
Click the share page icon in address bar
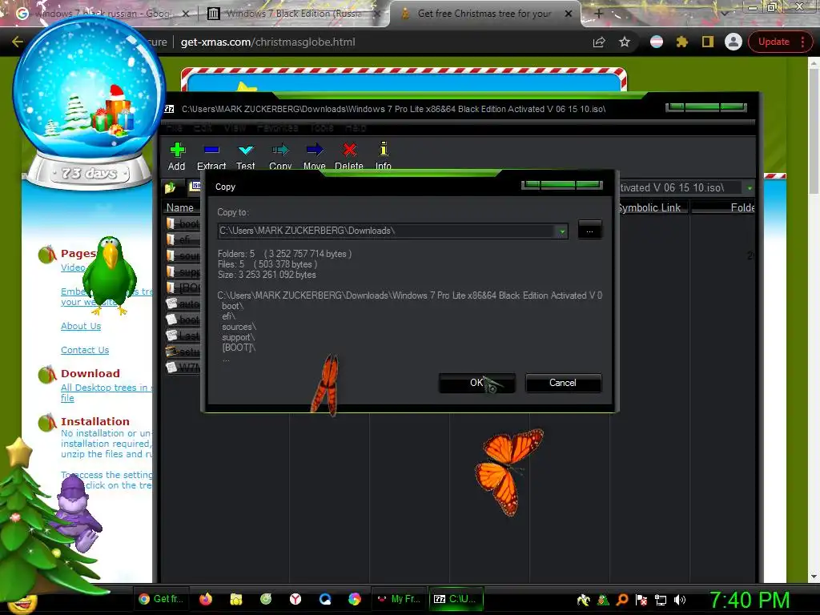coord(599,42)
